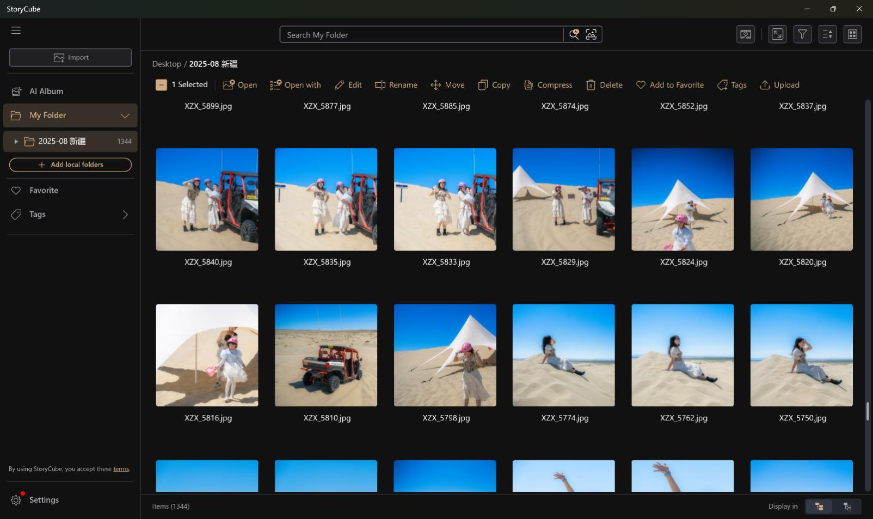This screenshot has height=519, width=873.
Task: Collapse the My Folder chevron
Action: click(125, 115)
